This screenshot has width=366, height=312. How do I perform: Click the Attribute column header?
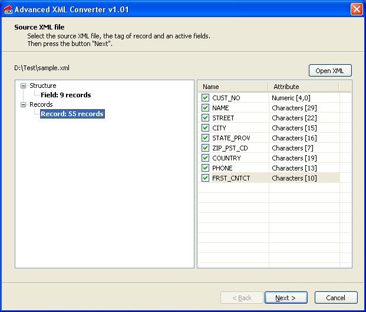coord(303,87)
